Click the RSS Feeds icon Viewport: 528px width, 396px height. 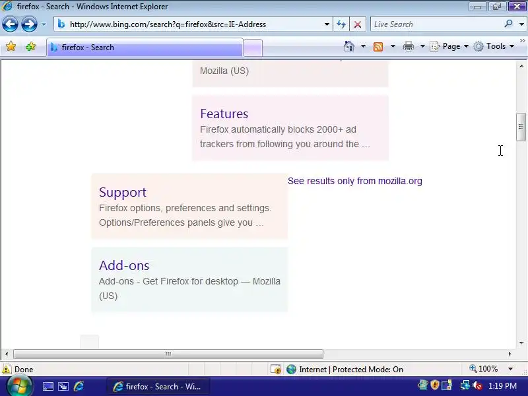click(x=378, y=46)
